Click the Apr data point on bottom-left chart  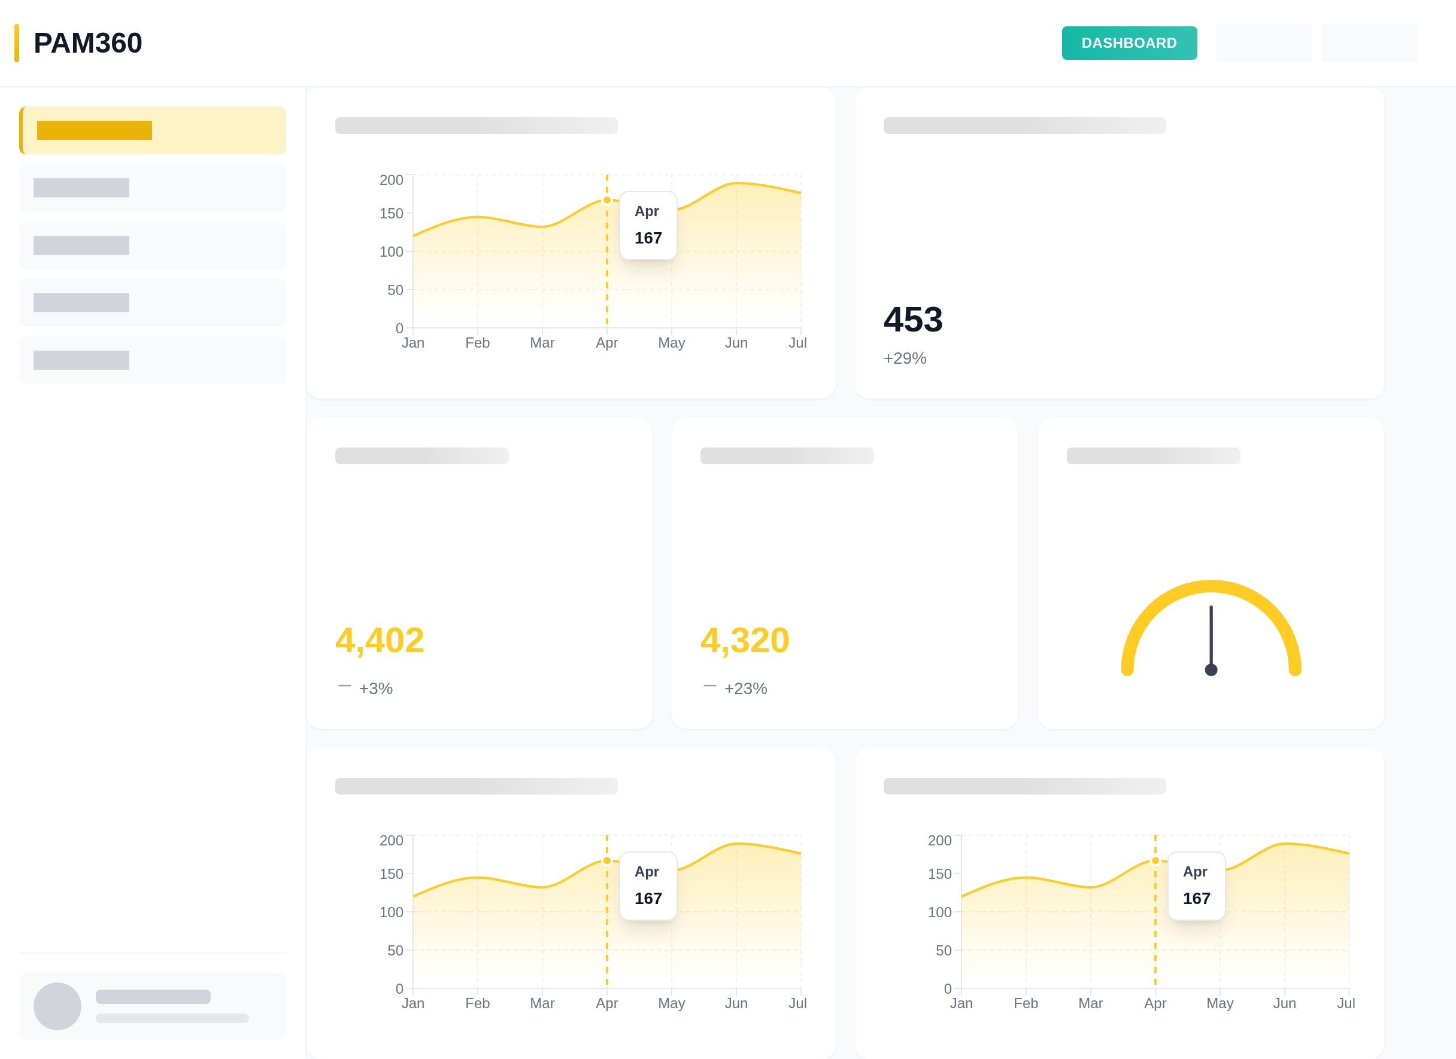(606, 861)
